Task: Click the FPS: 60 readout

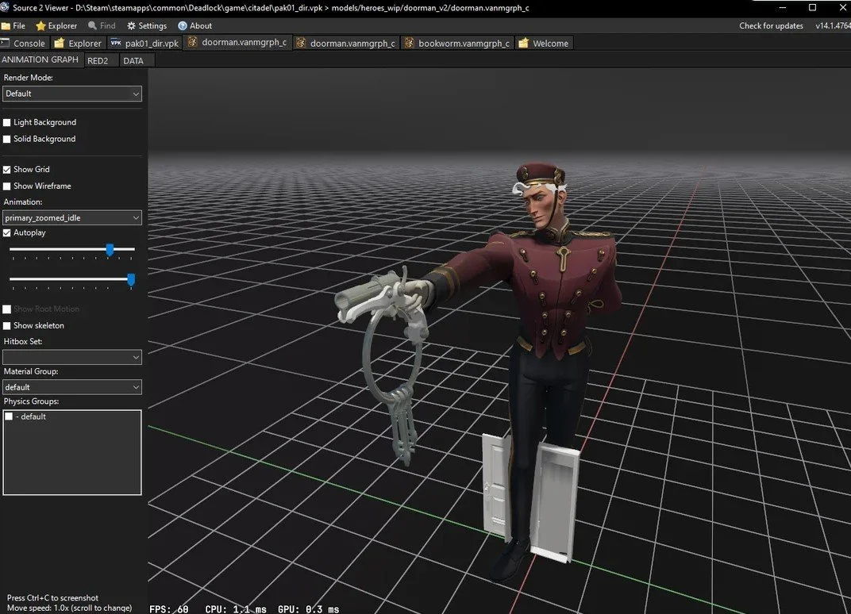Action: pos(169,609)
